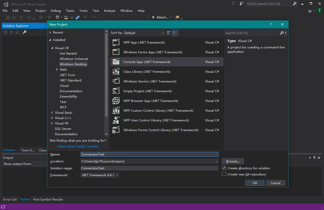Switch to the Error List tab
Image resolution: width=324 pixels, height=210 pixels.
[10, 199]
